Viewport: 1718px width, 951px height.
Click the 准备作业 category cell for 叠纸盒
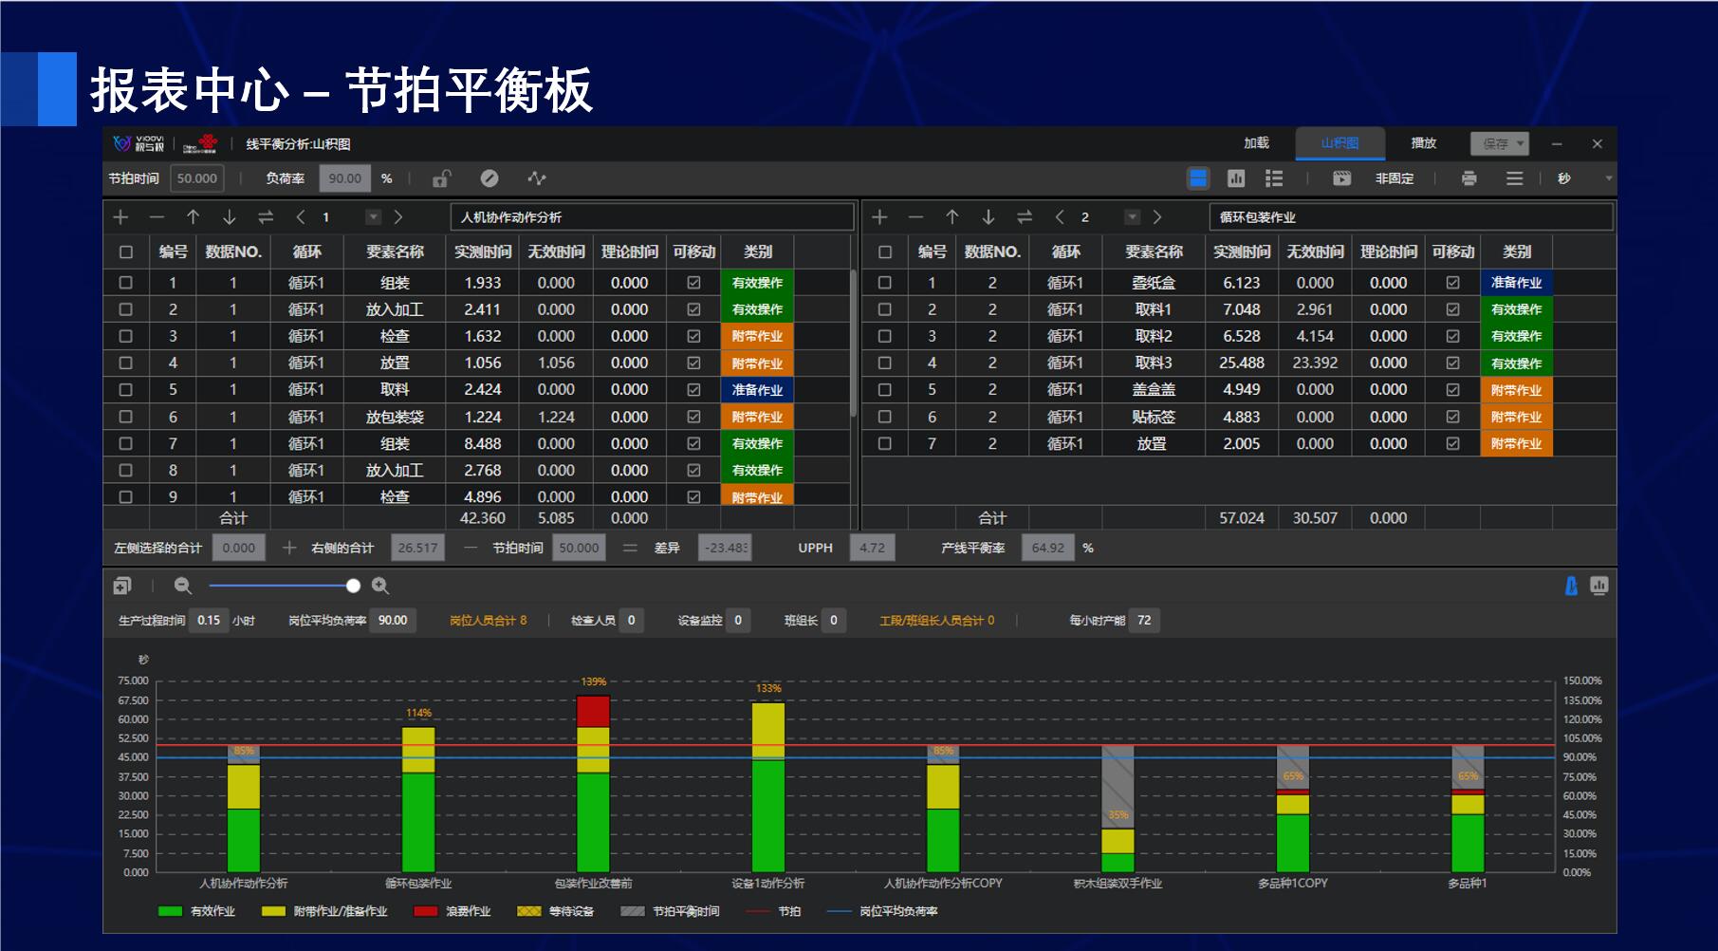point(1516,283)
